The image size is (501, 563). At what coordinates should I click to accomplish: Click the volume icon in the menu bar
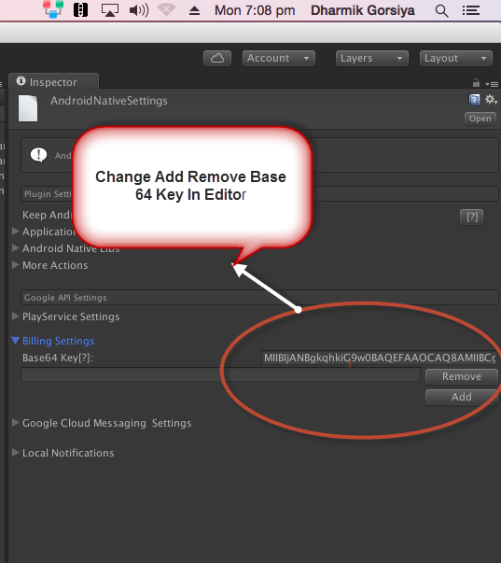coord(139,10)
